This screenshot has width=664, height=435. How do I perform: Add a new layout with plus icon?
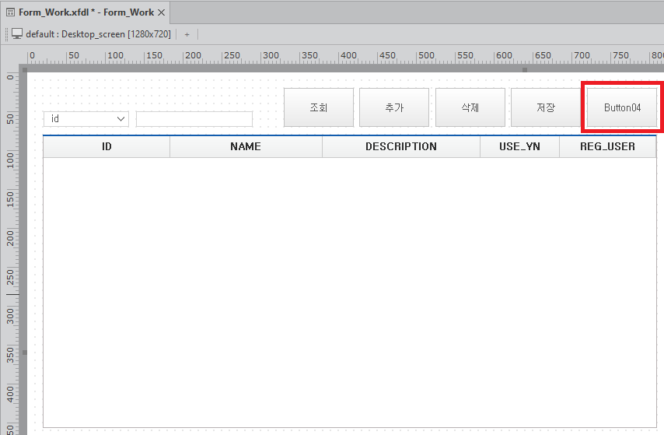[187, 34]
